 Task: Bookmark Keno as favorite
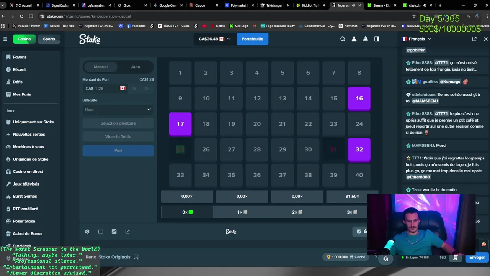136,257
